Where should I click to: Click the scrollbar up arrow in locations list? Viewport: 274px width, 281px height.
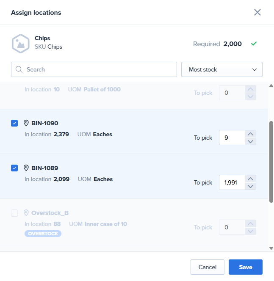pyautogui.click(x=271, y=86)
